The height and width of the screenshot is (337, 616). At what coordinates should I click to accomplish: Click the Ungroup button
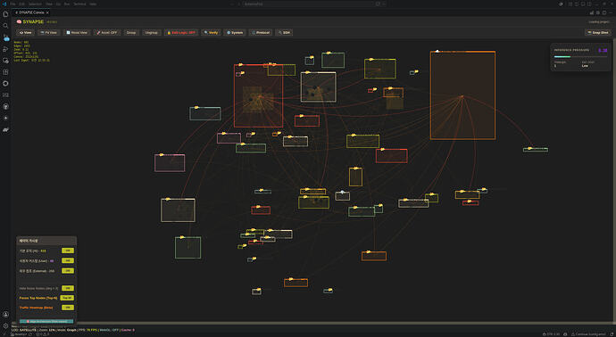click(x=151, y=33)
